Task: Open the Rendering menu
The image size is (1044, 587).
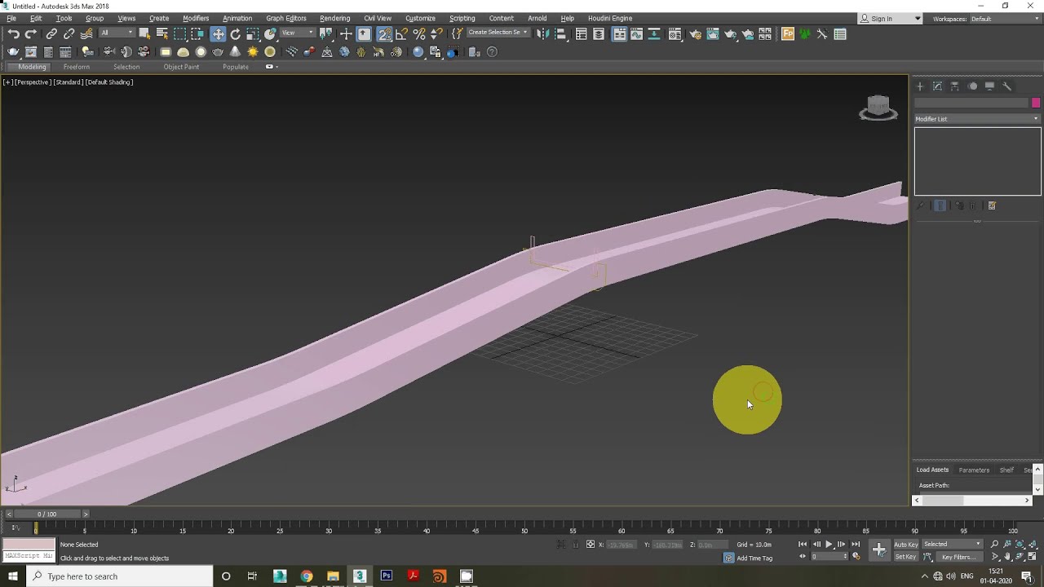Action: click(334, 18)
